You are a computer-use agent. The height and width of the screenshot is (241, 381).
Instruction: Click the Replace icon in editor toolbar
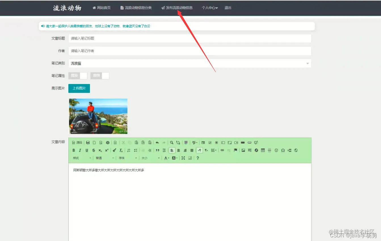tap(178, 143)
